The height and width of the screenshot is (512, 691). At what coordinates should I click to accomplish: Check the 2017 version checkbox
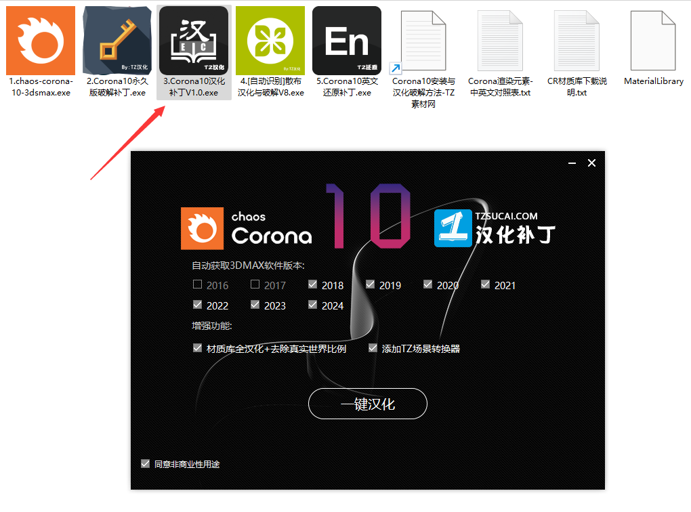(x=255, y=284)
